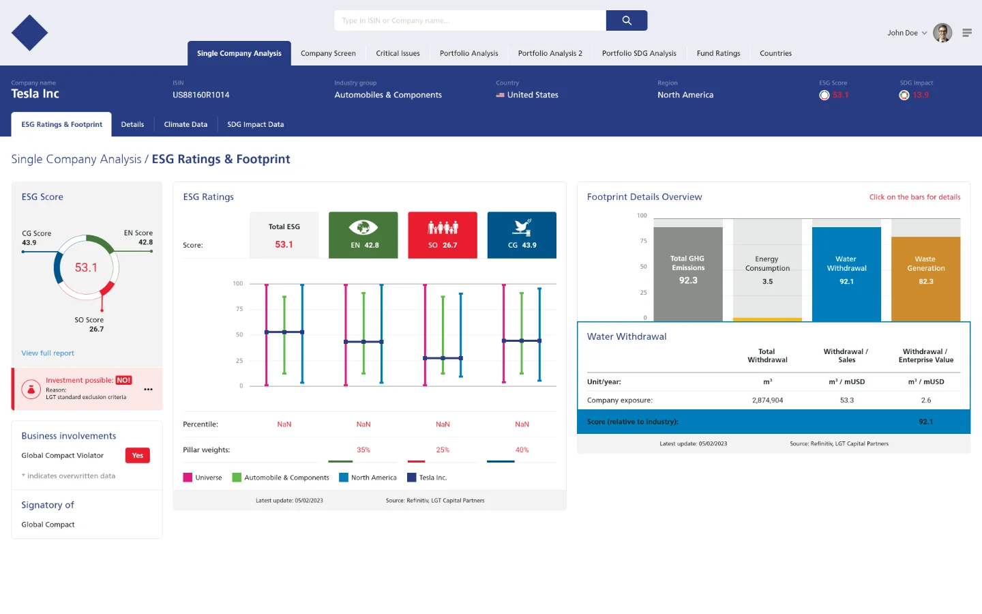The width and height of the screenshot is (982, 614).
Task: Click the ISIN US88160R1014
Action: point(201,95)
